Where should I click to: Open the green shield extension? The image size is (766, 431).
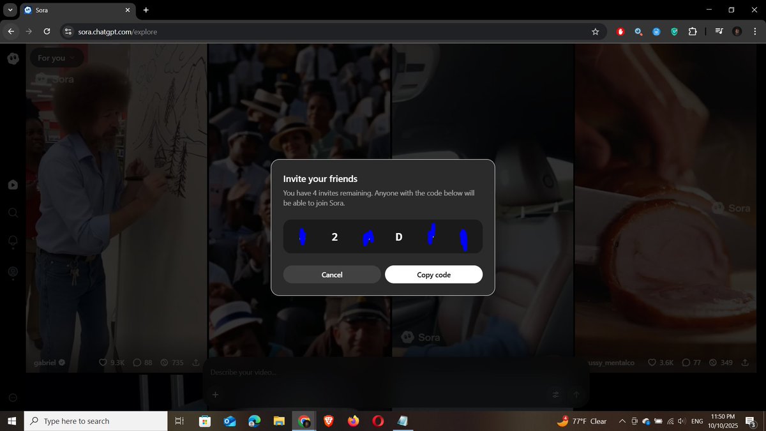tap(674, 31)
